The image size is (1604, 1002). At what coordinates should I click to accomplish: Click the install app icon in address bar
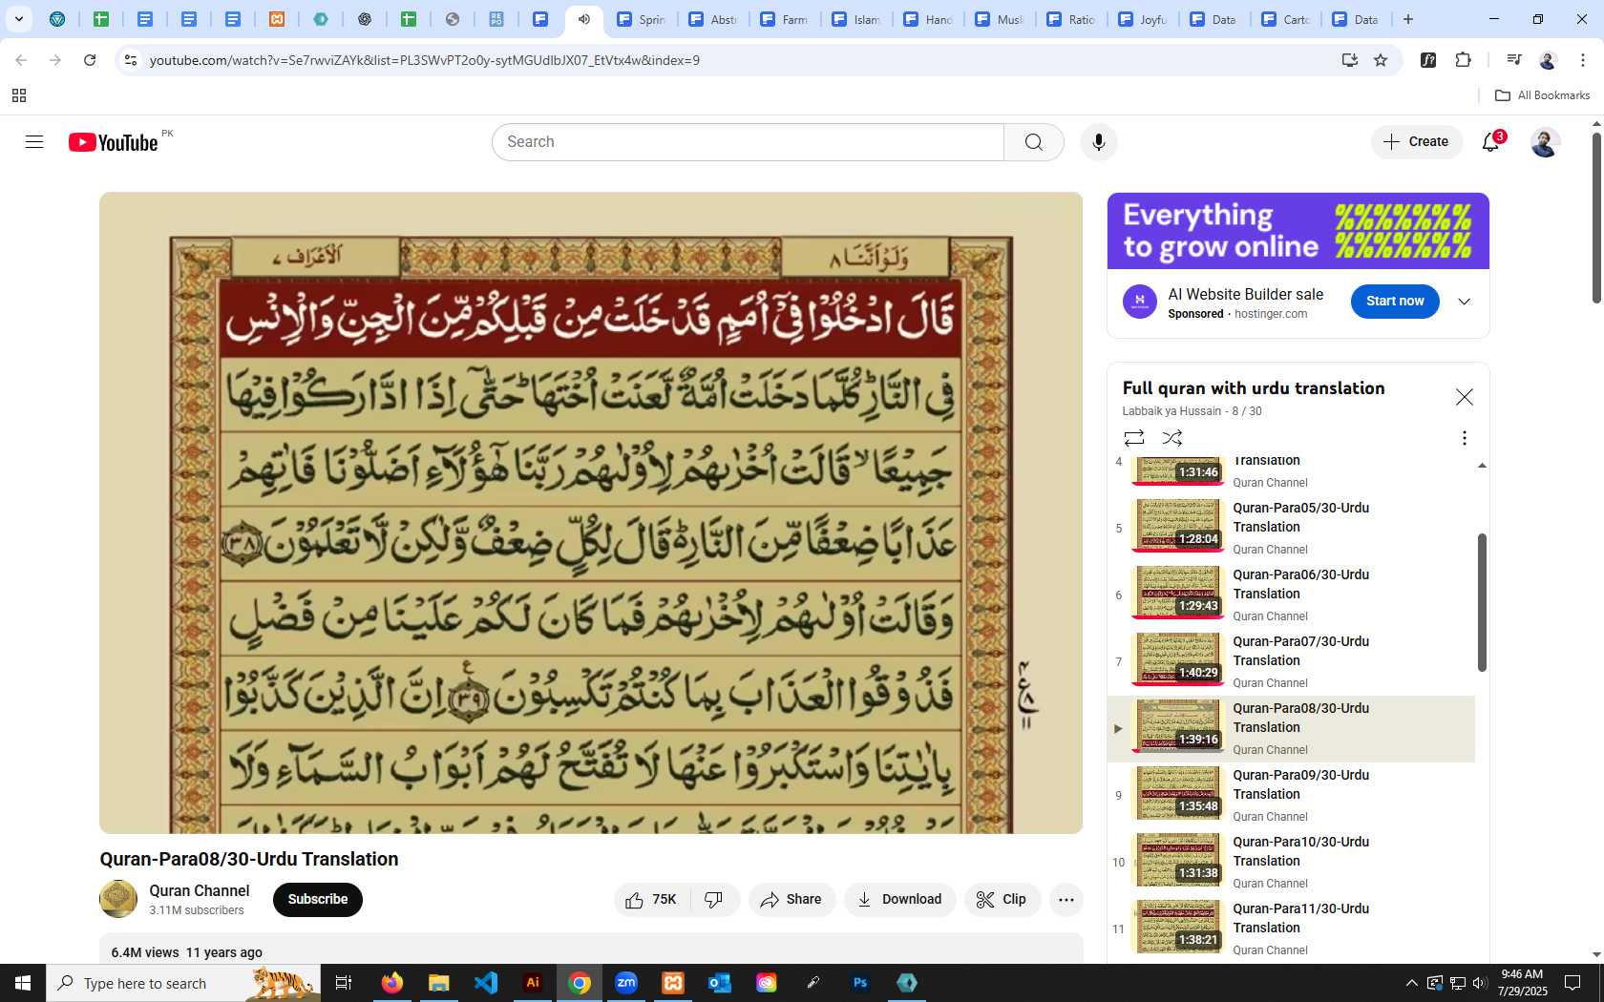pyautogui.click(x=1350, y=60)
